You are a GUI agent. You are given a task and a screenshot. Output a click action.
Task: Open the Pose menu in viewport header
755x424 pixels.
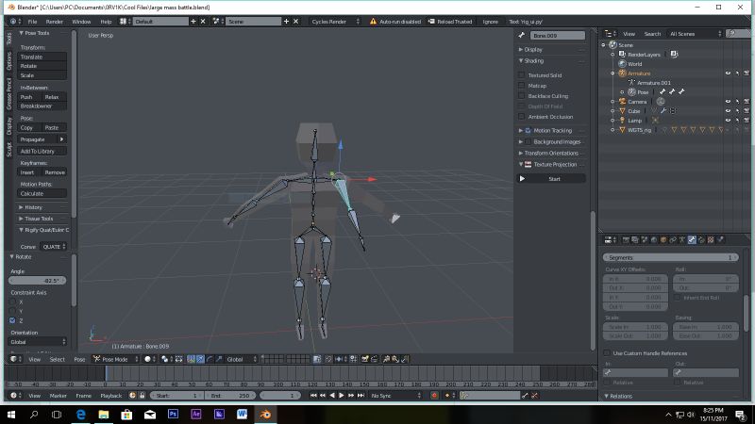pos(79,359)
